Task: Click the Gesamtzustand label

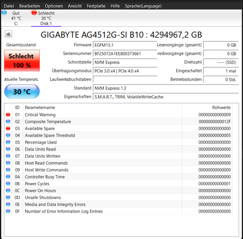Action: tap(21, 45)
